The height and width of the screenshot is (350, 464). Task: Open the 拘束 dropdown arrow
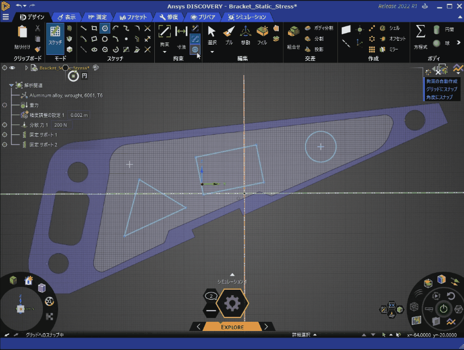coord(165,52)
